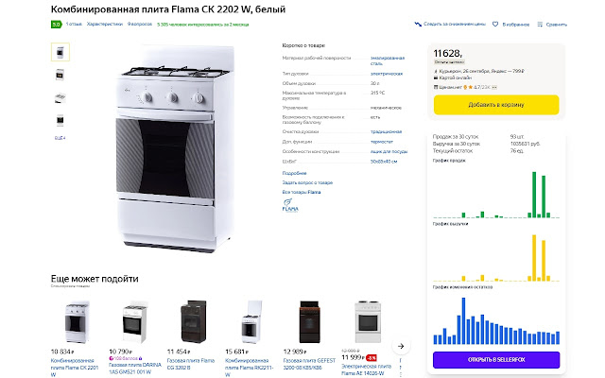Select the first product image thumbnail
Viewport: 605px width, 378px height.
point(60,50)
